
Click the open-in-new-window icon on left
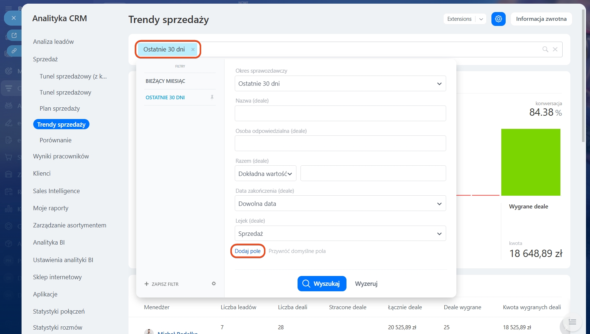(14, 35)
